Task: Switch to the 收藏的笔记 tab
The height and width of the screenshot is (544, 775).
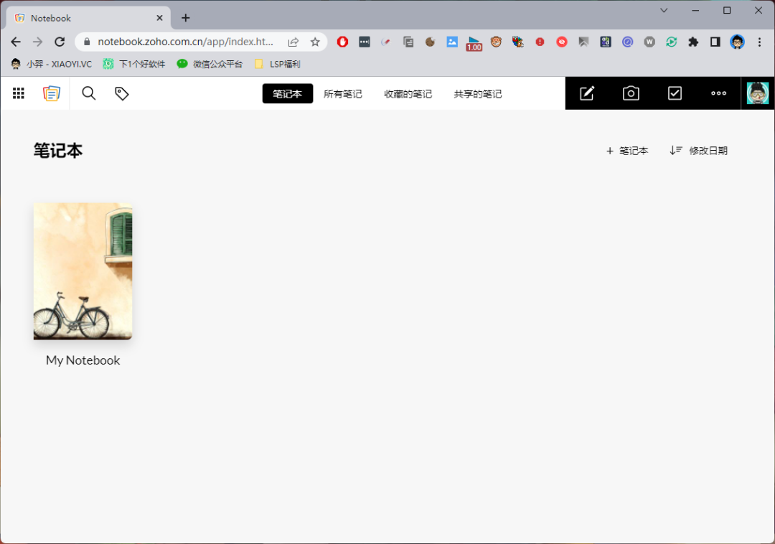Action: (408, 93)
